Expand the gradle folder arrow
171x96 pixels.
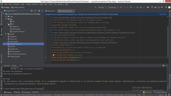(x=6, y=34)
